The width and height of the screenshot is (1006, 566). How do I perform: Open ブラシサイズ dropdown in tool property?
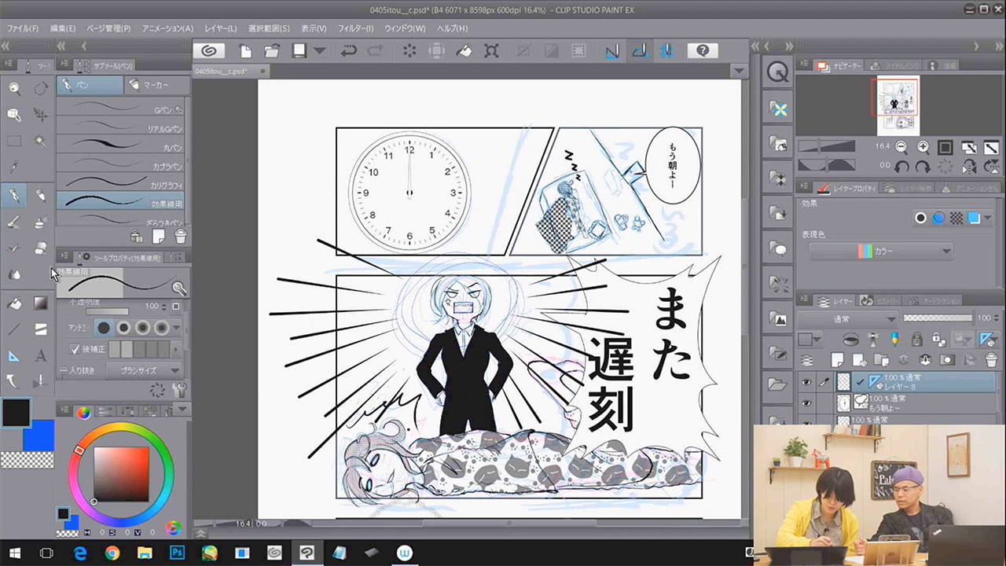pos(143,370)
